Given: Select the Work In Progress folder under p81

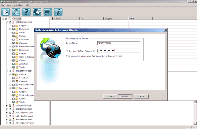Looking at the screenshot, I should (26, 95).
